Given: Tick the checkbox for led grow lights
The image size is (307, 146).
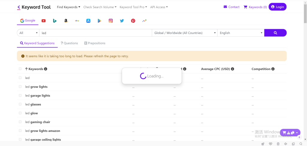Looking at the screenshot, I should (x=20, y=87).
